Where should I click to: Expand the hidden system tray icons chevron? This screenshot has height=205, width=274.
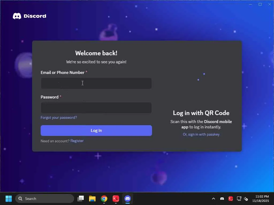point(213,199)
